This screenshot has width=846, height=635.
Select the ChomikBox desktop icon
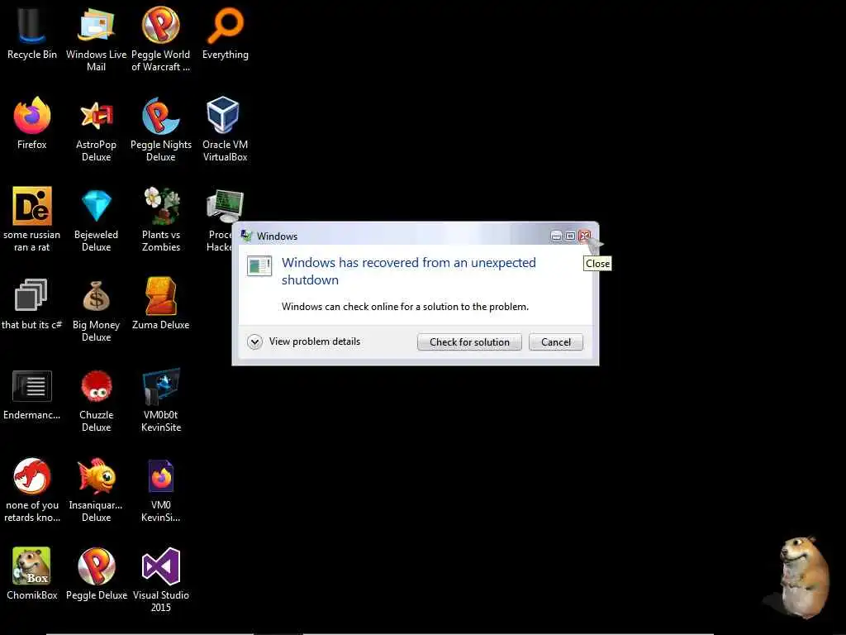[32, 566]
